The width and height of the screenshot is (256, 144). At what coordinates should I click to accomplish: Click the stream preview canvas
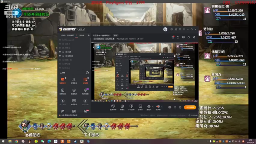point(145,72)
